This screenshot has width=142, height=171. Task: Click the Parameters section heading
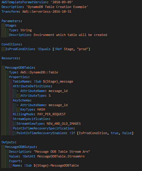11,21
